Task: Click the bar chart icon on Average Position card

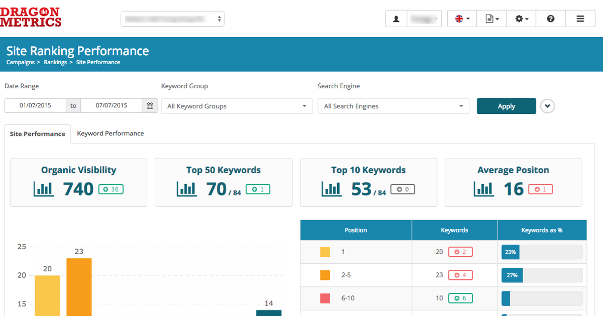Action: (483, 190)
